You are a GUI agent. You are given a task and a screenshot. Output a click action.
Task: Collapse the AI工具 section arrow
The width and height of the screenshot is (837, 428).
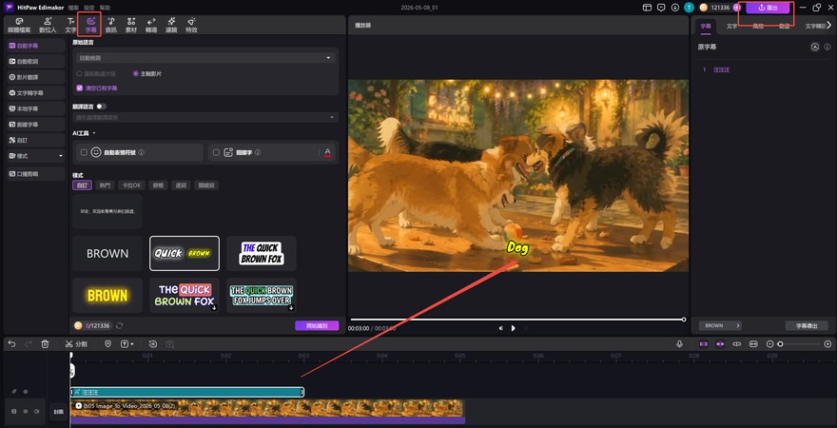(94, 133)
